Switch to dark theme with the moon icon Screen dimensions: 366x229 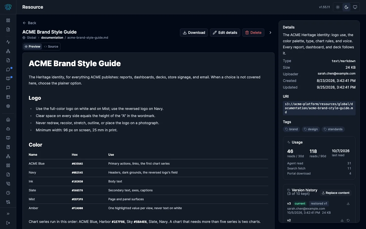coord(346,7)
